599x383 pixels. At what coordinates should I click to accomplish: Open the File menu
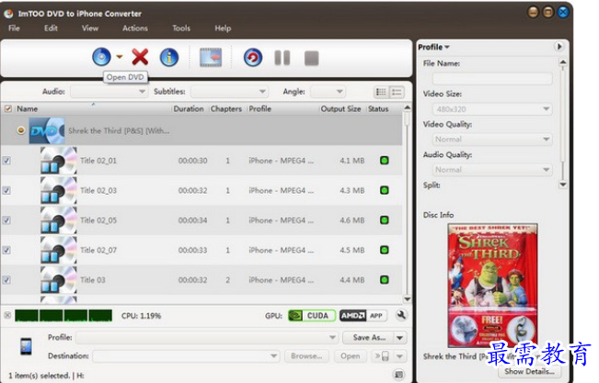pyautogui.click(x=14, y=28)
